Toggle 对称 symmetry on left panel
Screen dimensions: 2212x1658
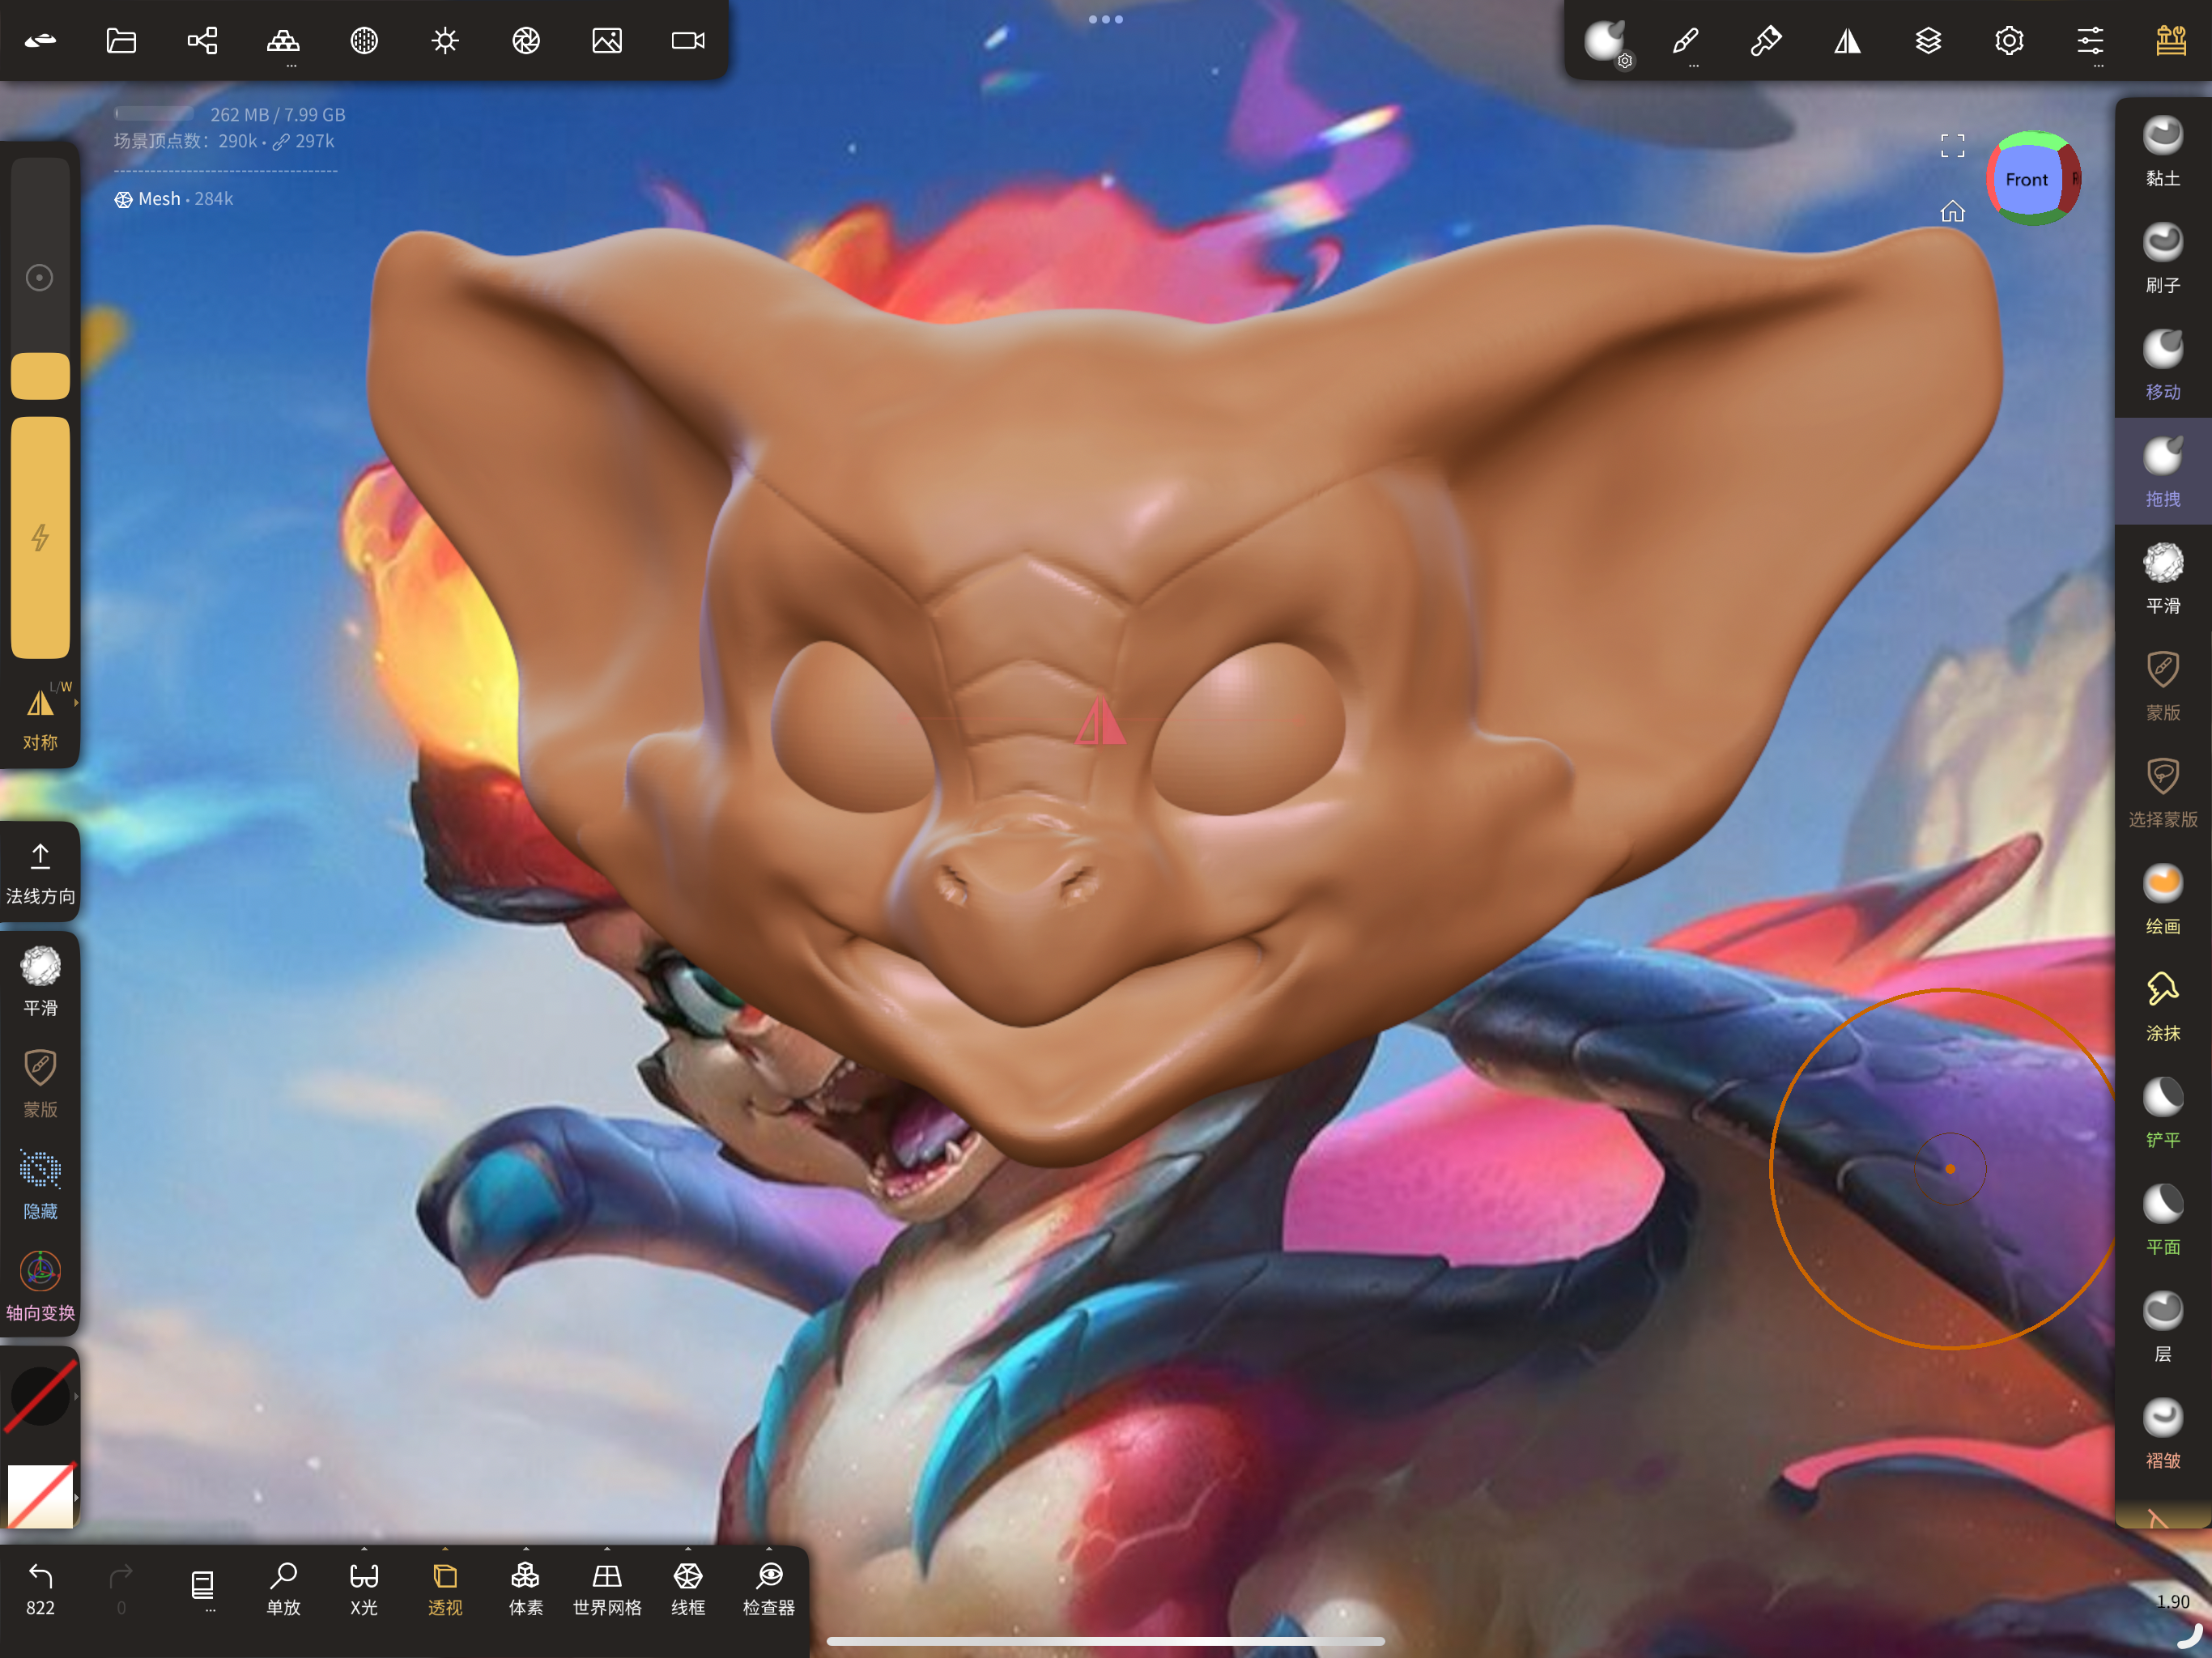tap(40, 717)
